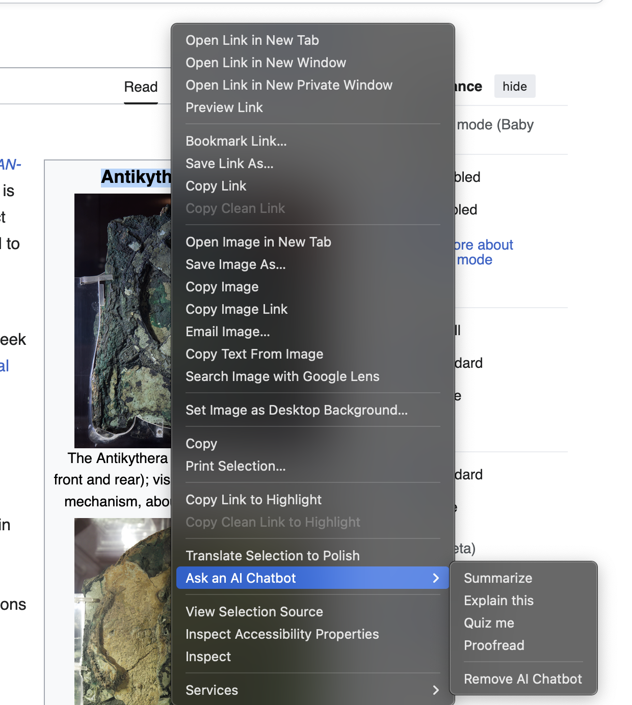Select Save Image As...

coord(235,264)
